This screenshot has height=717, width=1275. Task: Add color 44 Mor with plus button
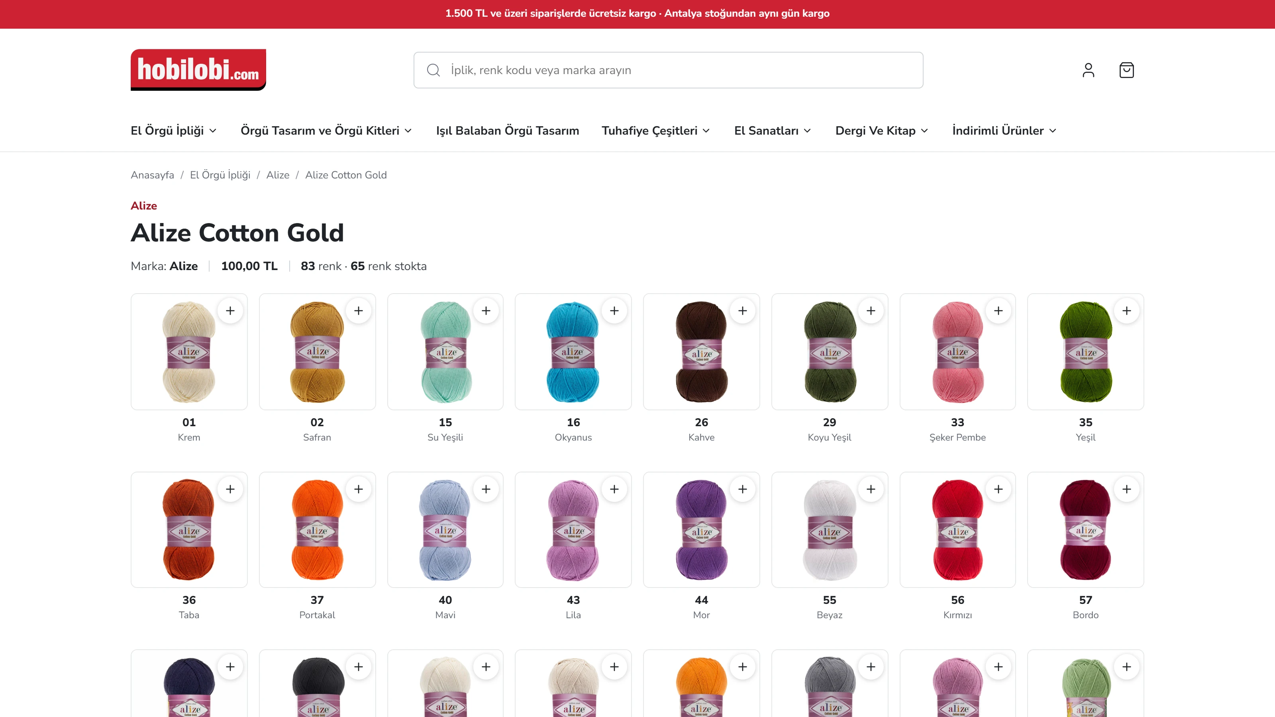742,489
